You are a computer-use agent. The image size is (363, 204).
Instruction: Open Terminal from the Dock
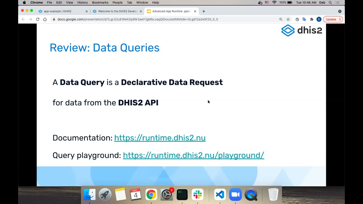pos(182,195)
